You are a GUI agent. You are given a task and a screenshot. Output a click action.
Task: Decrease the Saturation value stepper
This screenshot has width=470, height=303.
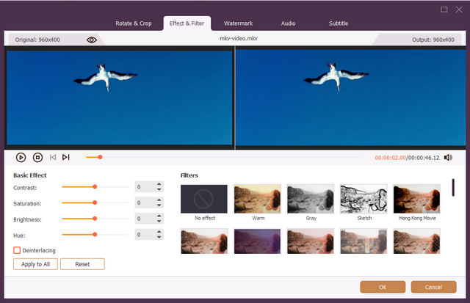[x=159, y=206]
